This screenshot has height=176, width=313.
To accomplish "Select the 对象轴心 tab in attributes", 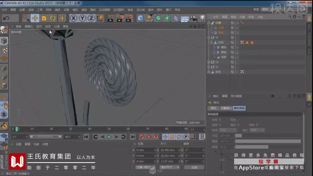I will (226, 108).
